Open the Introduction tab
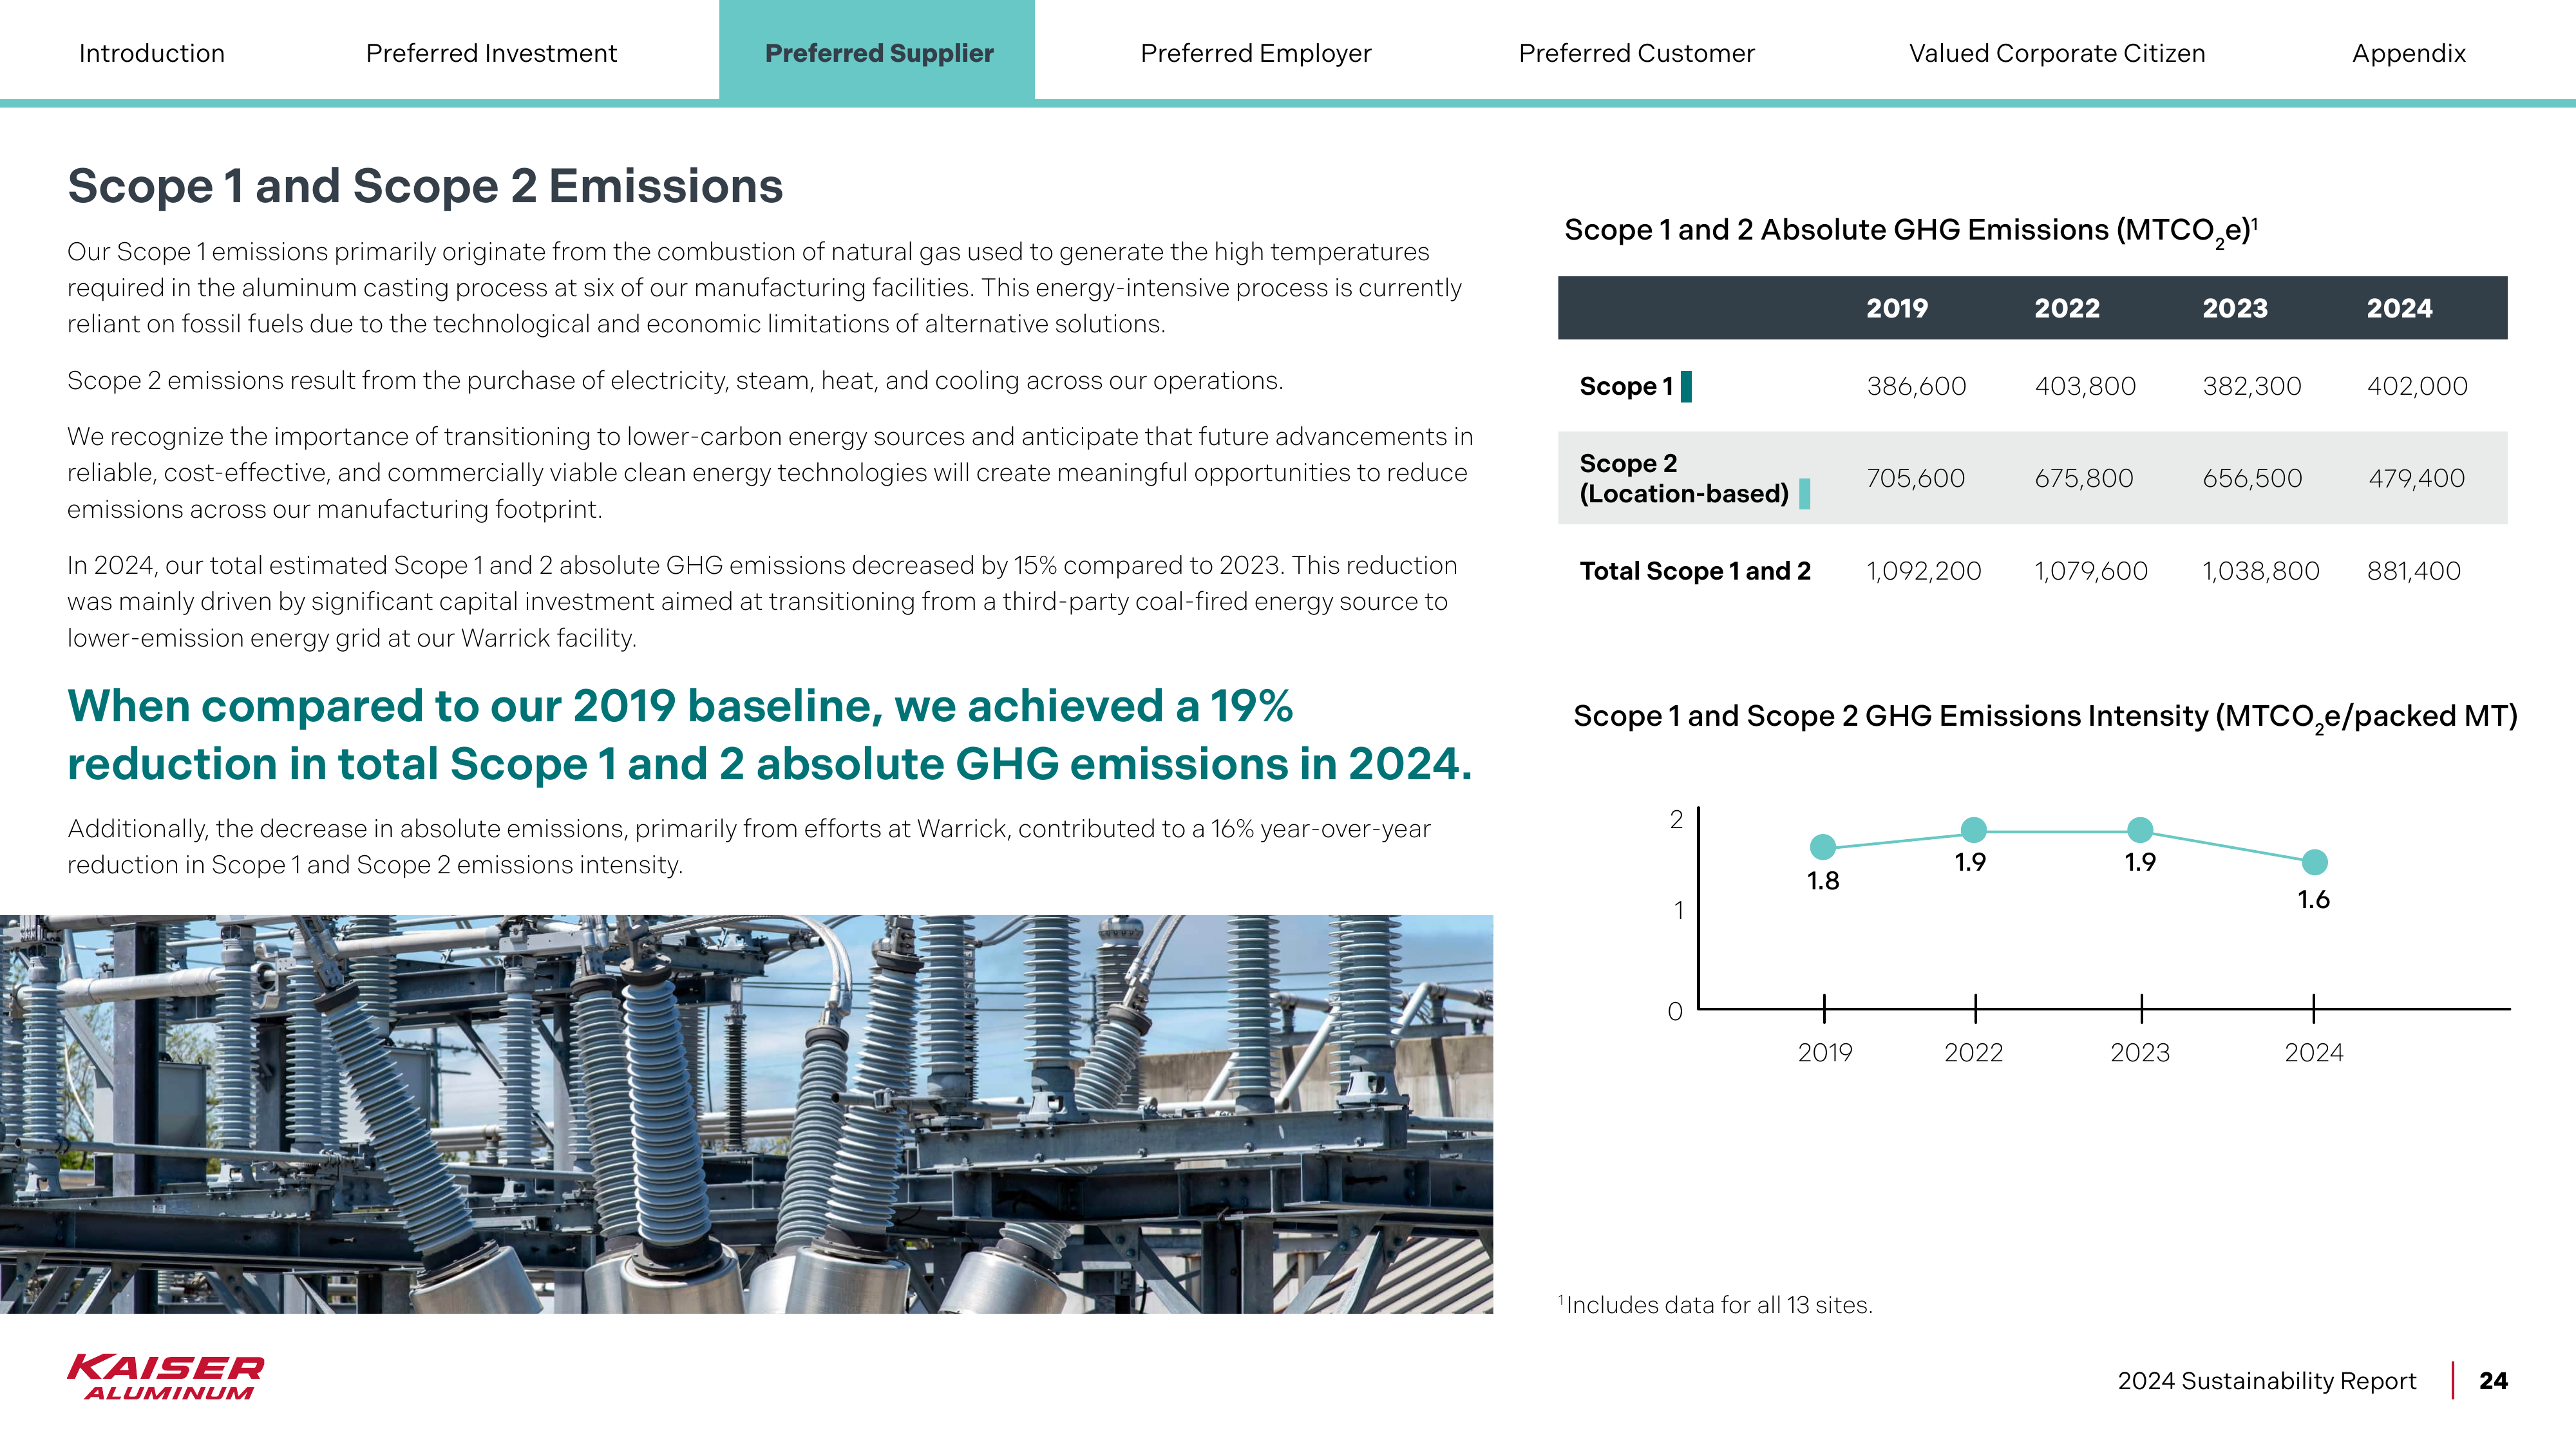This screenshot has height=1449, width=2576. (152, 53)
